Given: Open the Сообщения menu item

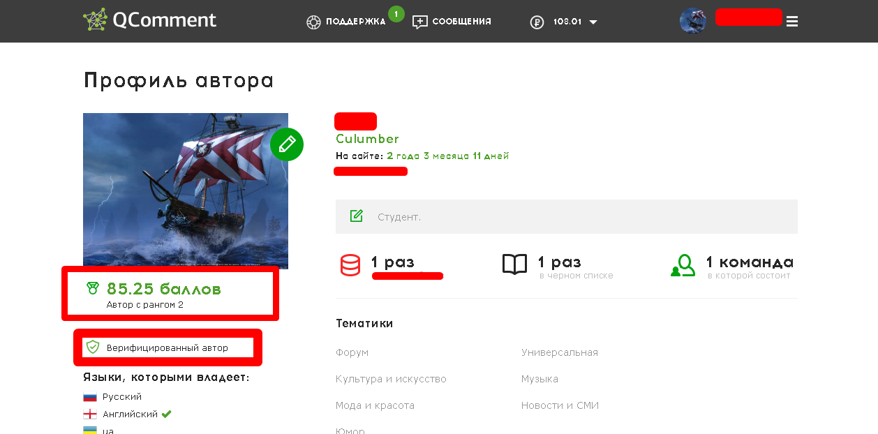Looking at the screenshot, I should tap(461, 22).
